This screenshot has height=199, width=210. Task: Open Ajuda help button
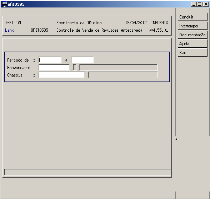click(192, 44)
